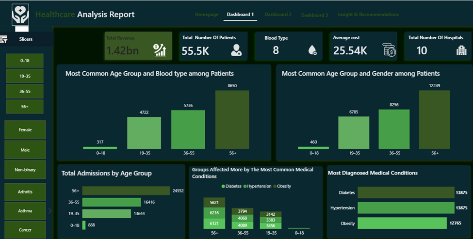This screenshot has height=239, width=473.
Task: Open Dashboard 3 tab
Action: [x=314, y=15]
